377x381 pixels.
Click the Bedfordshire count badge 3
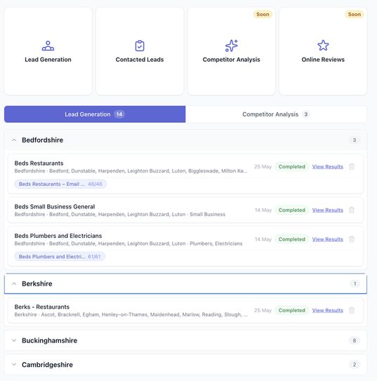tap(354, 140)
